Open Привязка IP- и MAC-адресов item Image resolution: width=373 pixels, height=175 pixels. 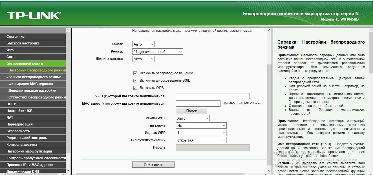click(x=33, y=165)
